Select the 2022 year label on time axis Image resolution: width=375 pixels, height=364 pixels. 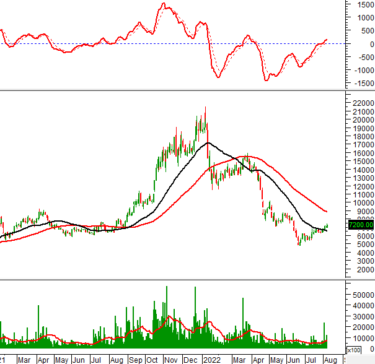coord(213,359)
